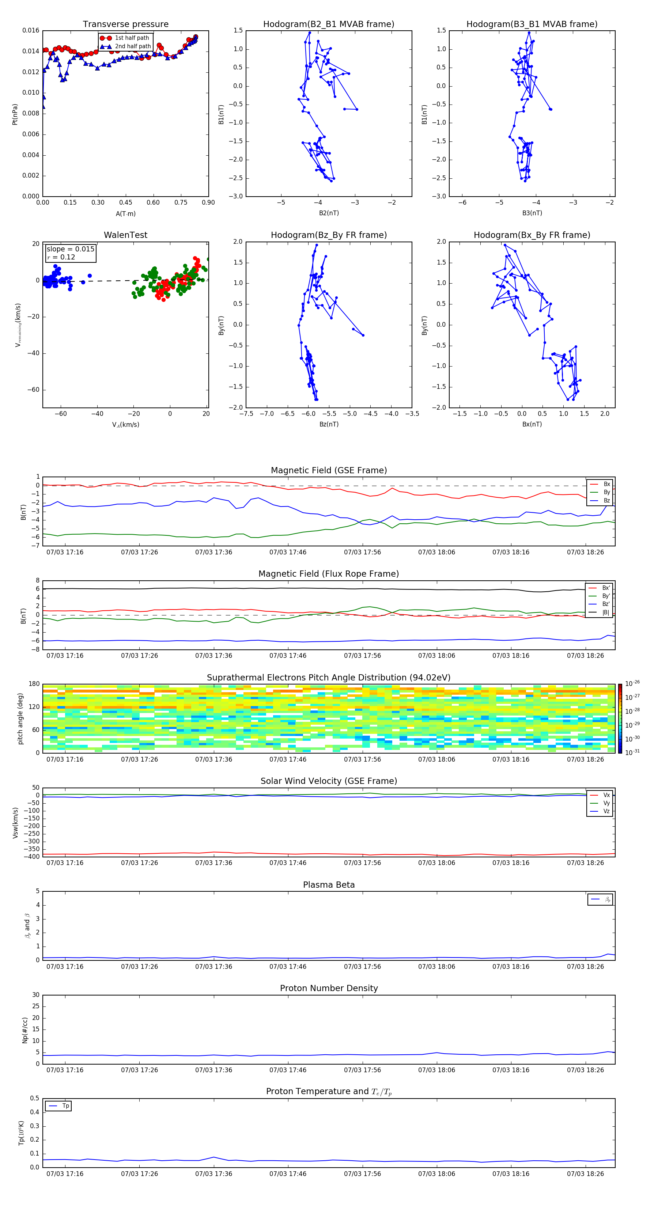Click the "Proton Number Density" title
Viewport: 658px width, 1206px height.
(329, 988)
